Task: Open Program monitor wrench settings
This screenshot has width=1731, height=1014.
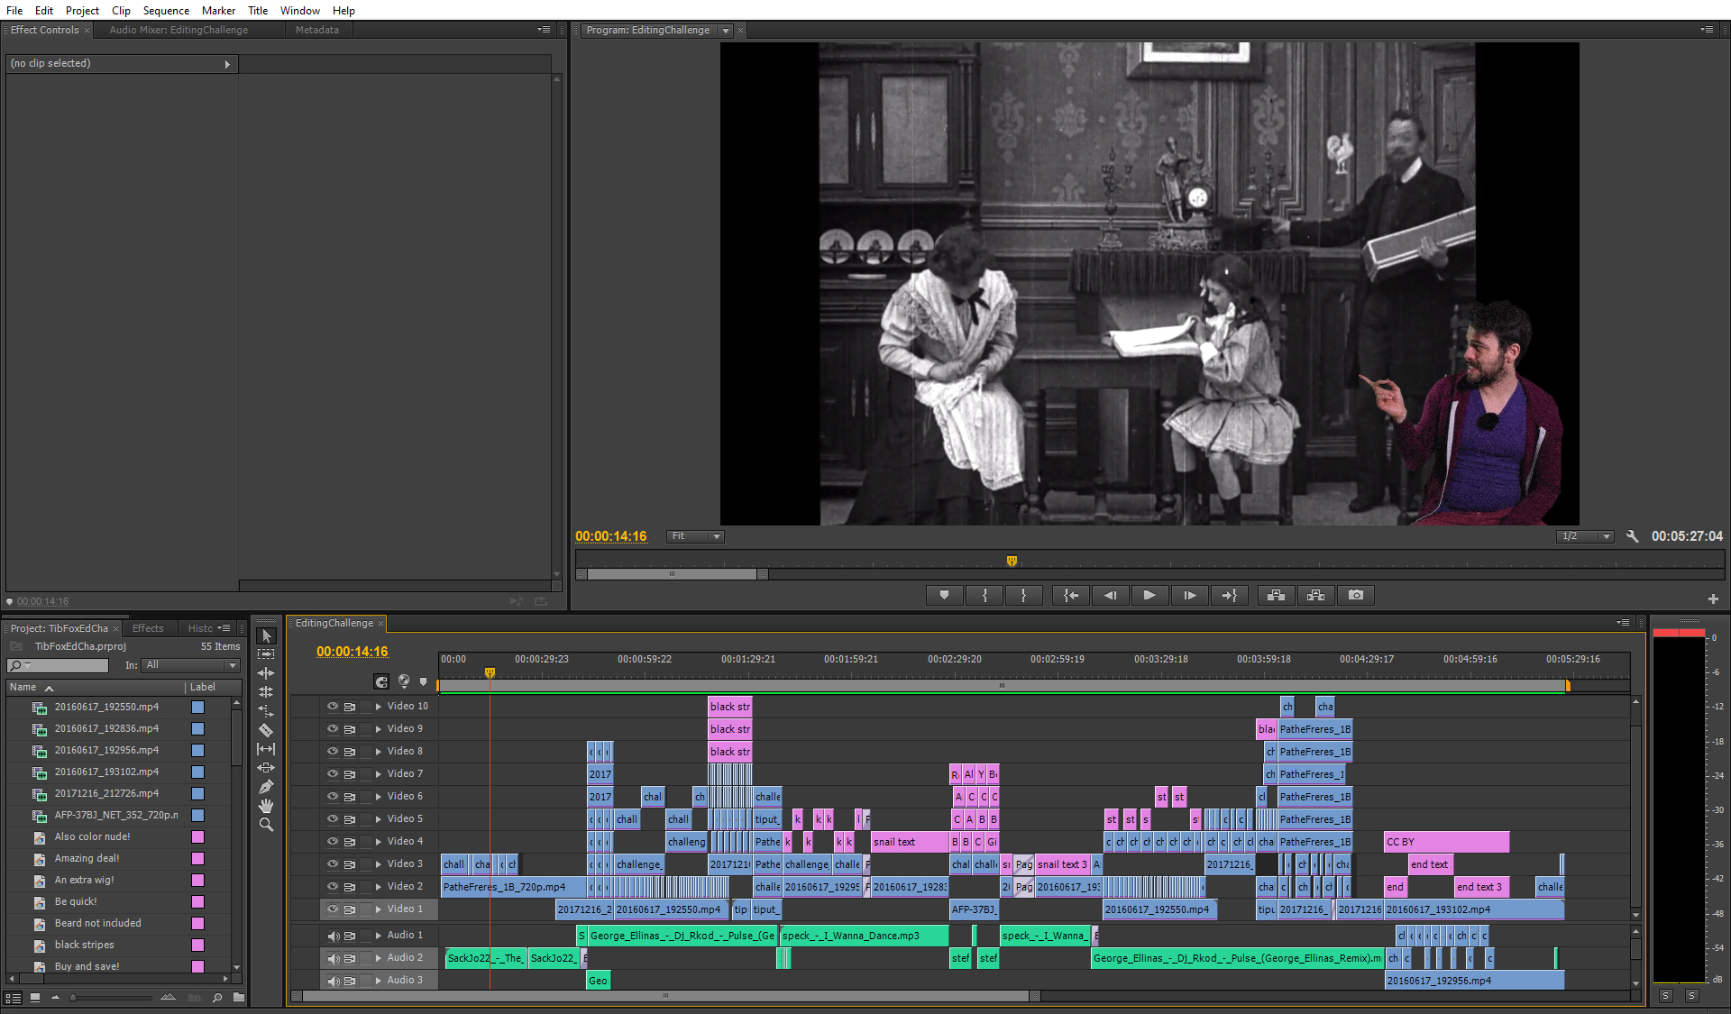Action: [x=1632, y=536]
